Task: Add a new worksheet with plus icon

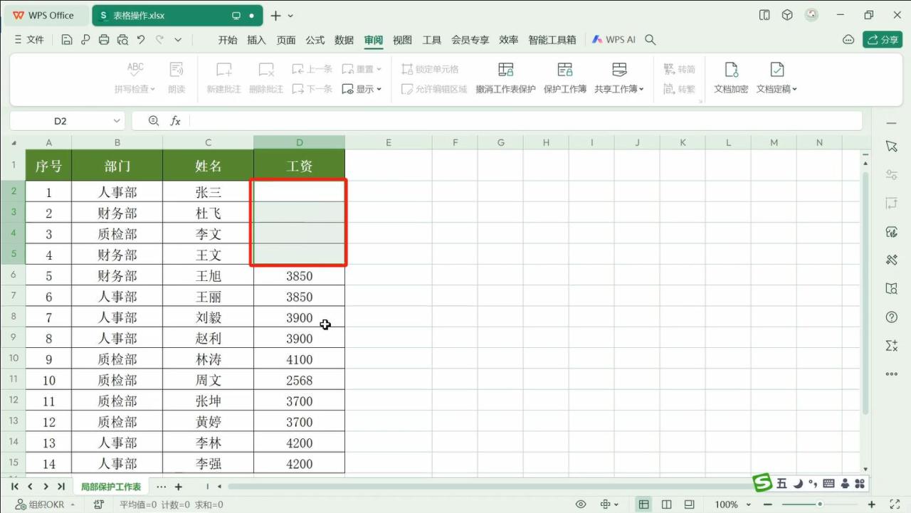Action: (x=179, y=487)
